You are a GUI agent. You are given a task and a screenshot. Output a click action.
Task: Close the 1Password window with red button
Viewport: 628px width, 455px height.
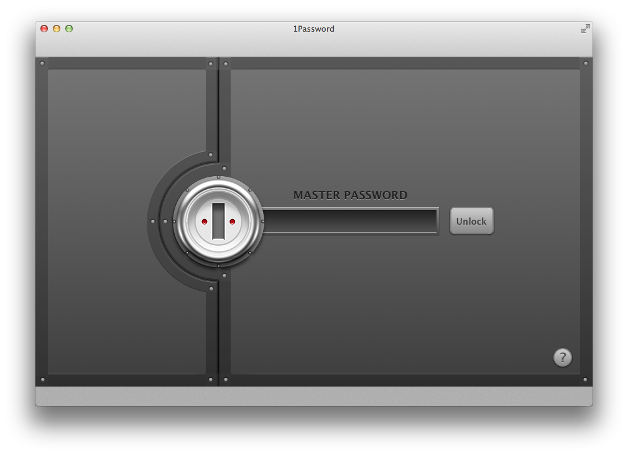click(44, 29)
